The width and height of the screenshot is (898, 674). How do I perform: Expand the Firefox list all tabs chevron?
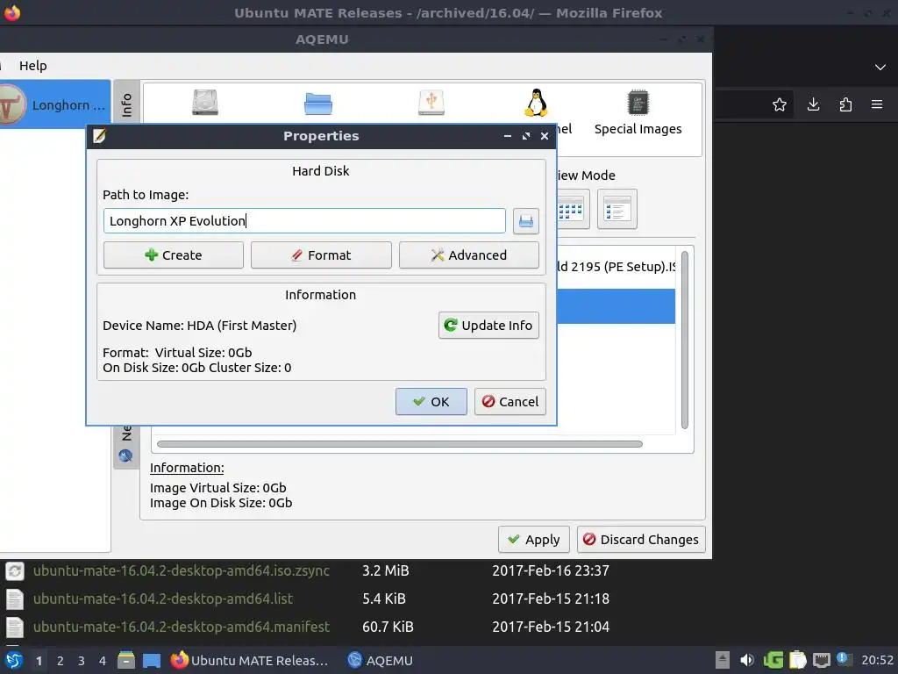(x=880, y=67)
